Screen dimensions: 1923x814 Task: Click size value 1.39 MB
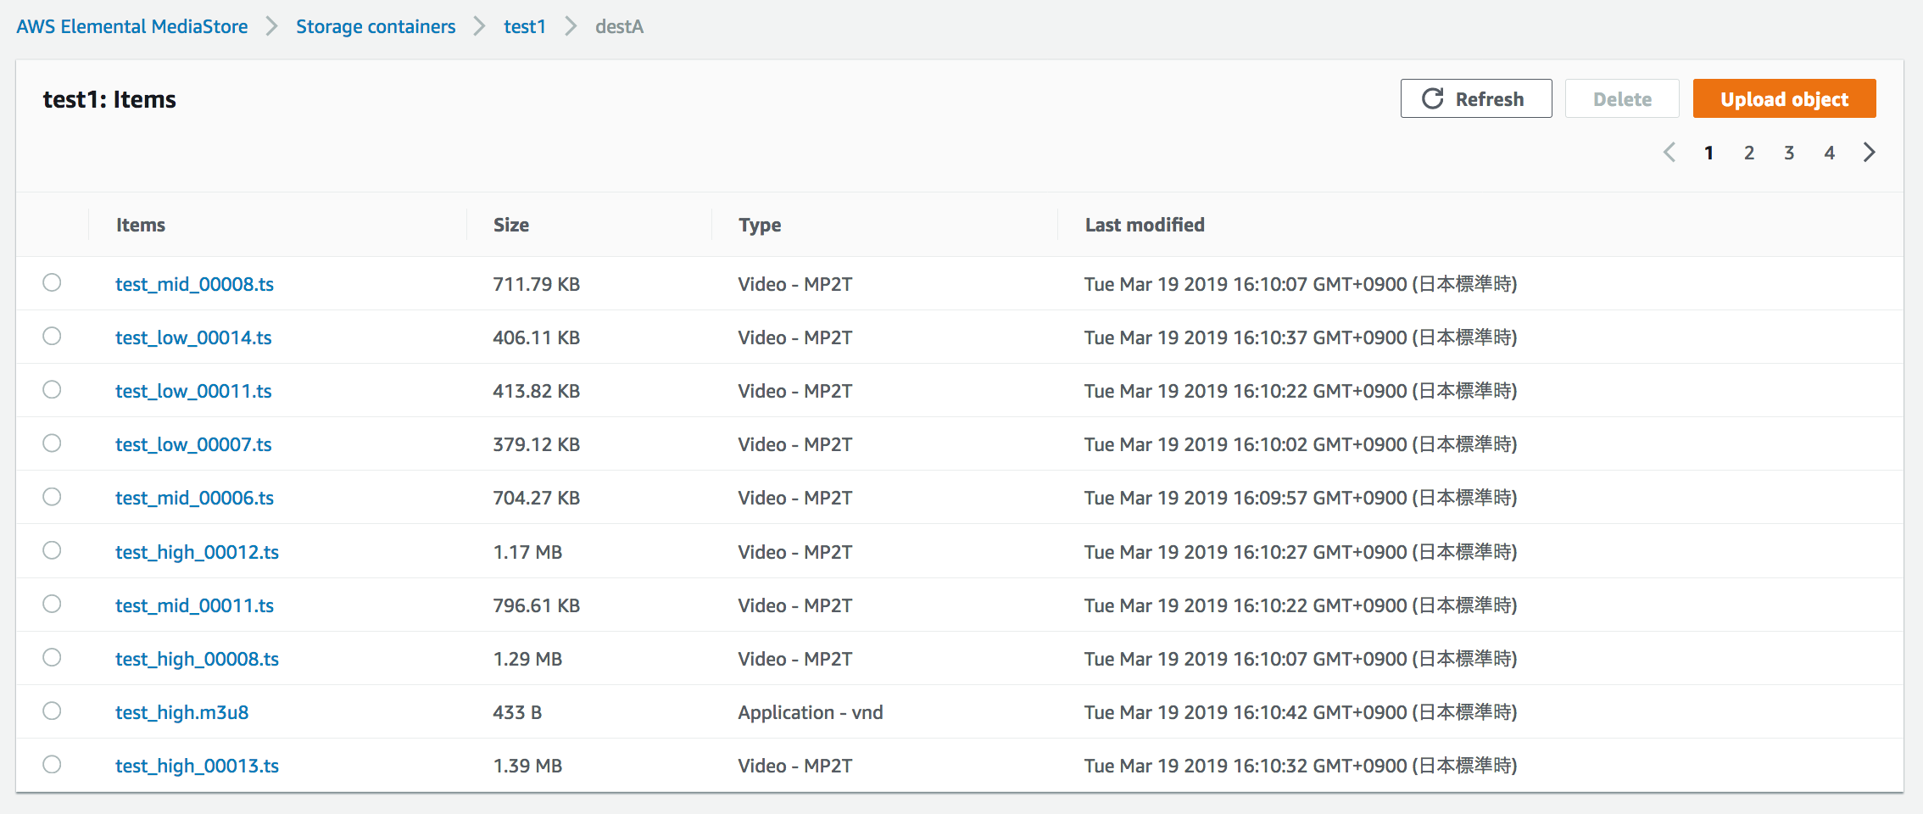[x=527, y=766]
